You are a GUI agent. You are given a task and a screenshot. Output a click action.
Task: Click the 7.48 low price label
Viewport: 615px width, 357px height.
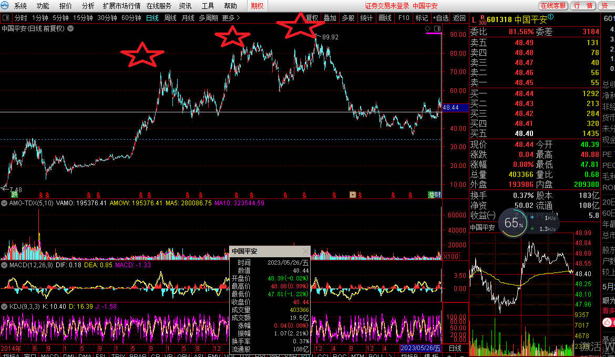coord(16,190)
